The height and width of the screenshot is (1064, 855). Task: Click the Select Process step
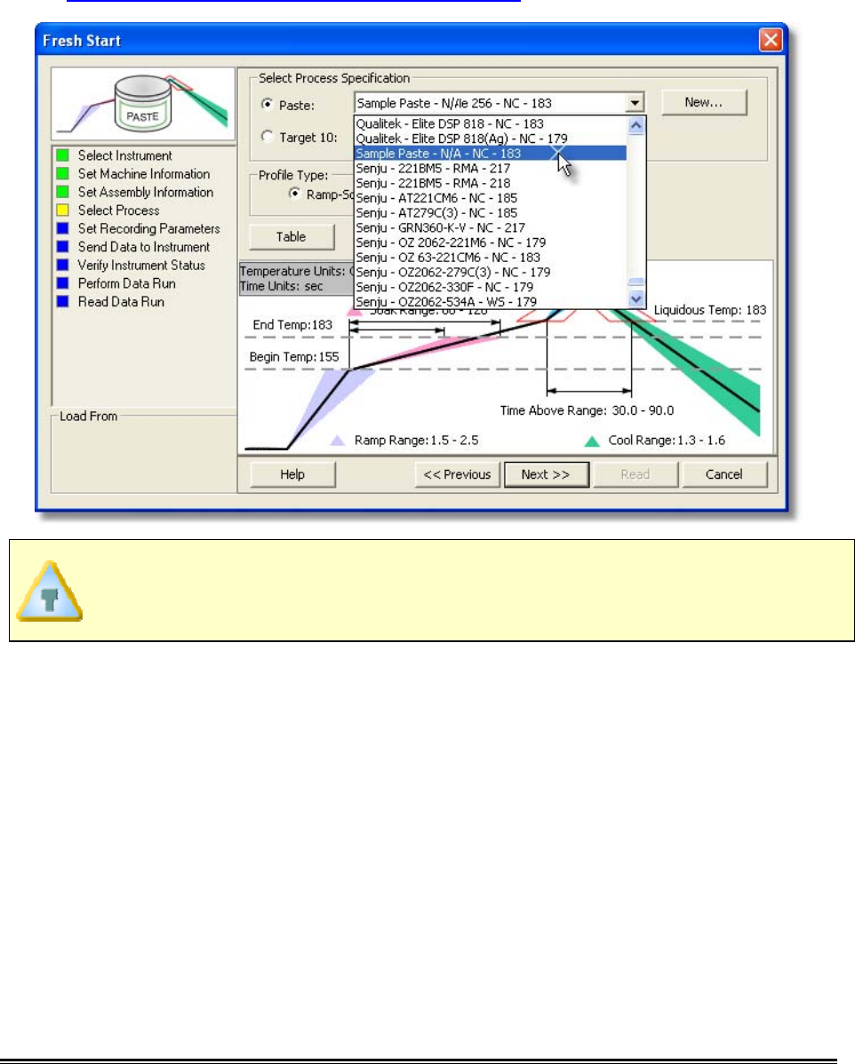coord(119,210)
